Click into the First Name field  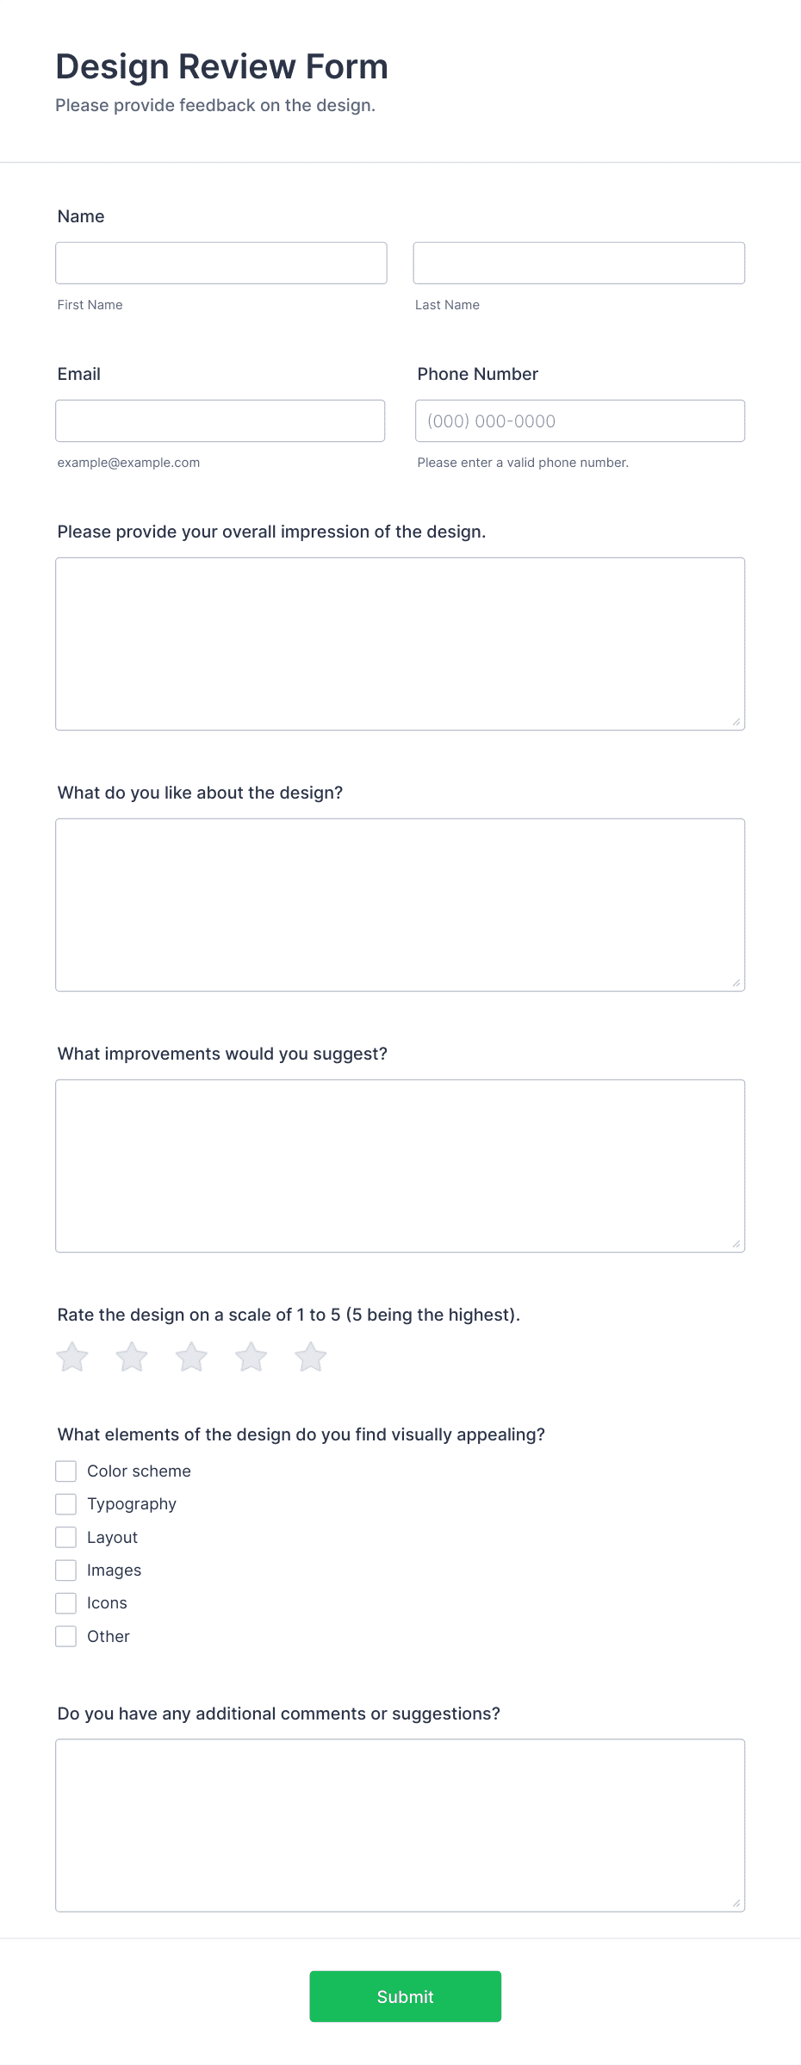point(220,263)
